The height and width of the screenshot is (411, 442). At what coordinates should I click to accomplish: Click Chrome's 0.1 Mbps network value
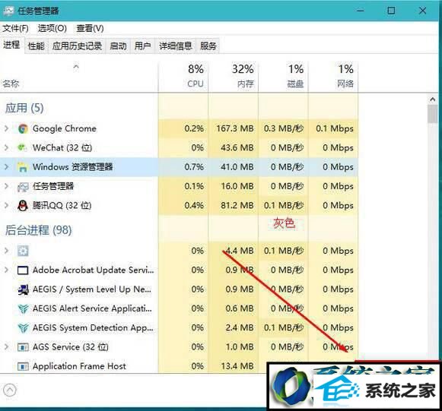pyautogui.click(x=335, y=128)
